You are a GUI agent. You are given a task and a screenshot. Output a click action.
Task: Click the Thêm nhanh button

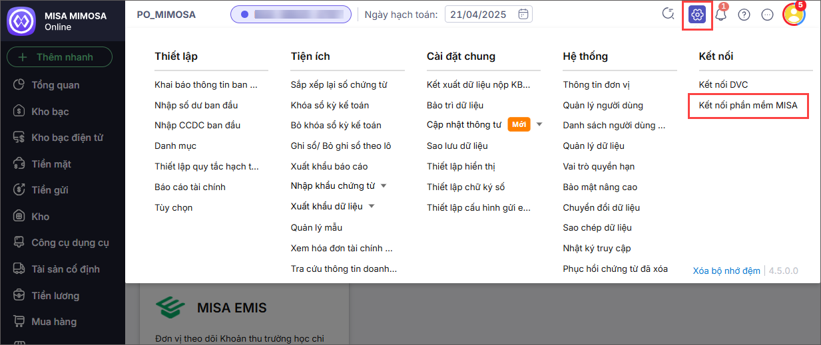pyautogui.click(x=59, y=57)
